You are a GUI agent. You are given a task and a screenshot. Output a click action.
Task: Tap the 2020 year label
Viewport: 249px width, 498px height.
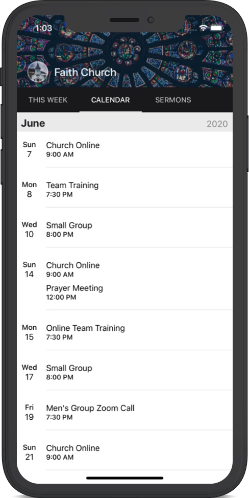(217, 124)
